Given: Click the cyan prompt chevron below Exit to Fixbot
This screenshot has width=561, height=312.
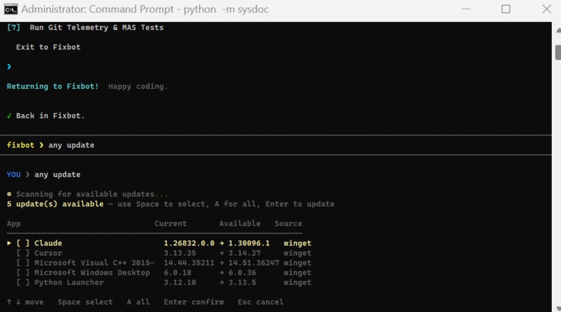Looking at the screenshot, I should (9, 67).
